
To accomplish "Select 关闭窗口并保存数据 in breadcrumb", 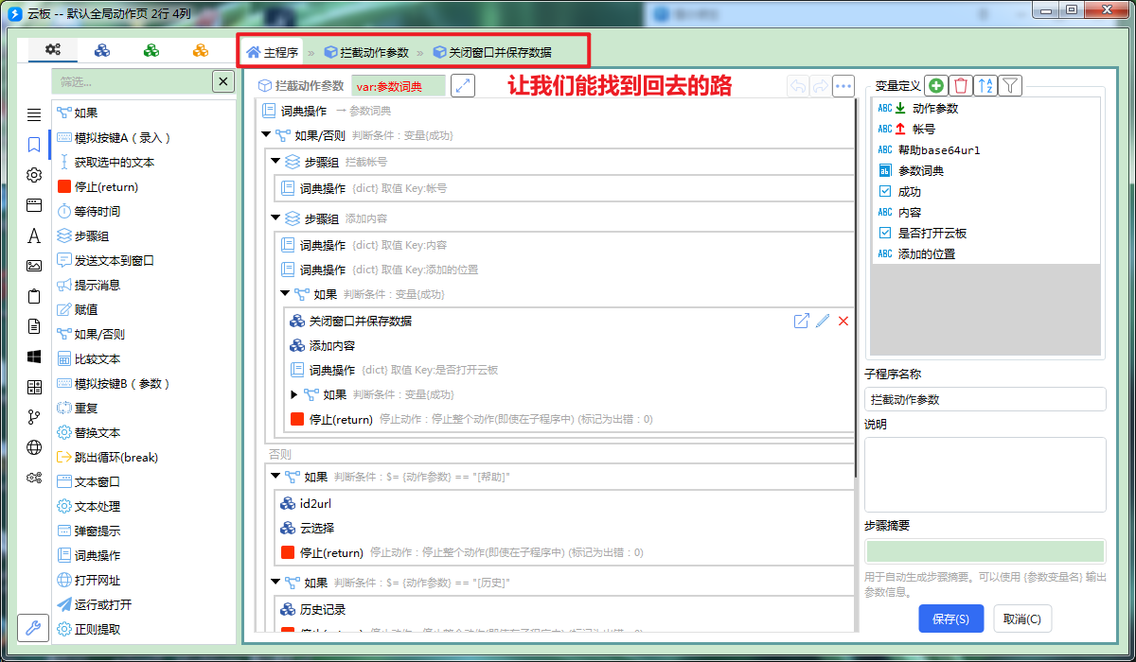I will point(491,52).
